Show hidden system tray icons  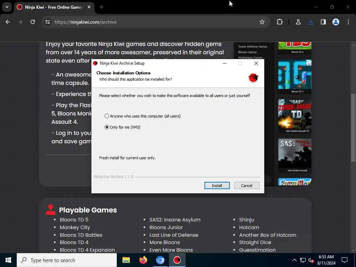294,260
